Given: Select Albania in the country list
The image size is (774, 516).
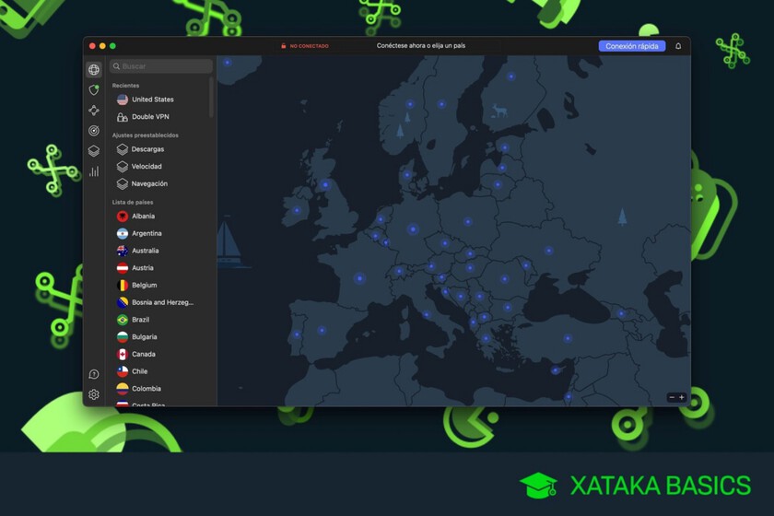Looking at the screenshot, I should (x=143, y=217).
